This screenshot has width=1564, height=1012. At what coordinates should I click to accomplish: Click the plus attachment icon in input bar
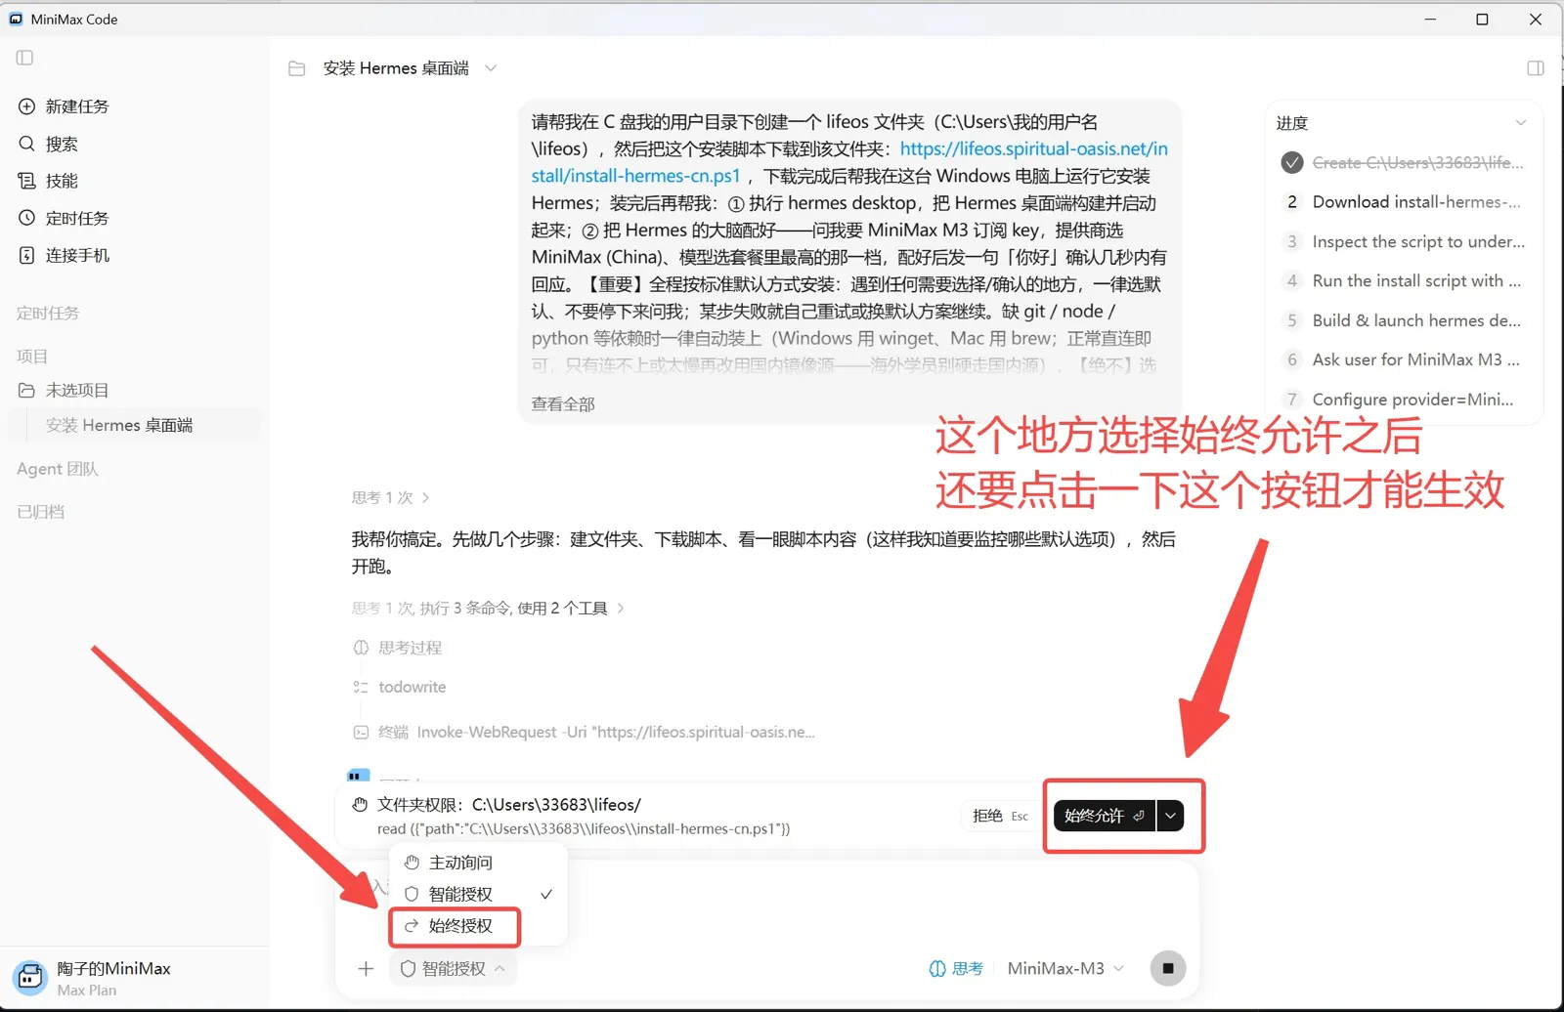click(366, 969)
